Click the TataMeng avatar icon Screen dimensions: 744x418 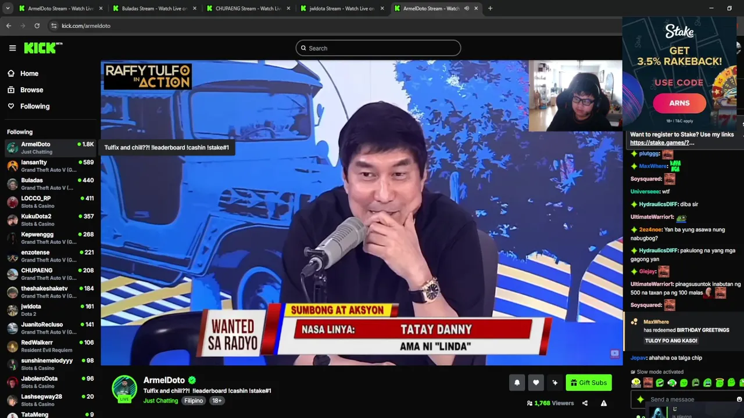(12, 416)
